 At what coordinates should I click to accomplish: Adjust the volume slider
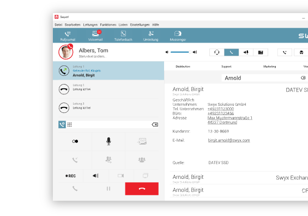[x=180, y=52]
